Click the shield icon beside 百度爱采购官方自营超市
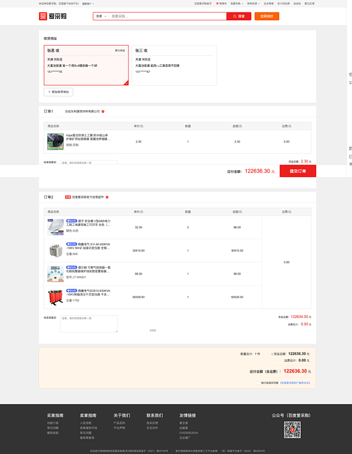This screenshot has width=352, height=454. [x=107, y=197]
